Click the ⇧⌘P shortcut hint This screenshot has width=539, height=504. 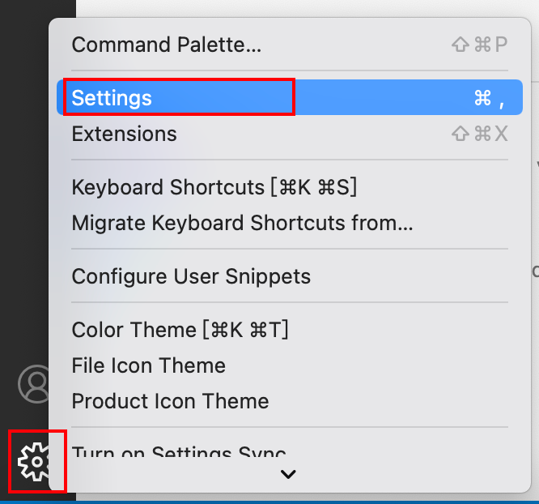pyautogui.click(x=479, y=45)
